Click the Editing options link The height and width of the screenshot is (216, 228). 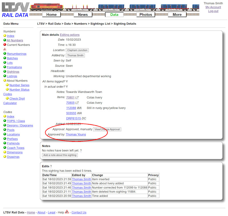point(70,34)
